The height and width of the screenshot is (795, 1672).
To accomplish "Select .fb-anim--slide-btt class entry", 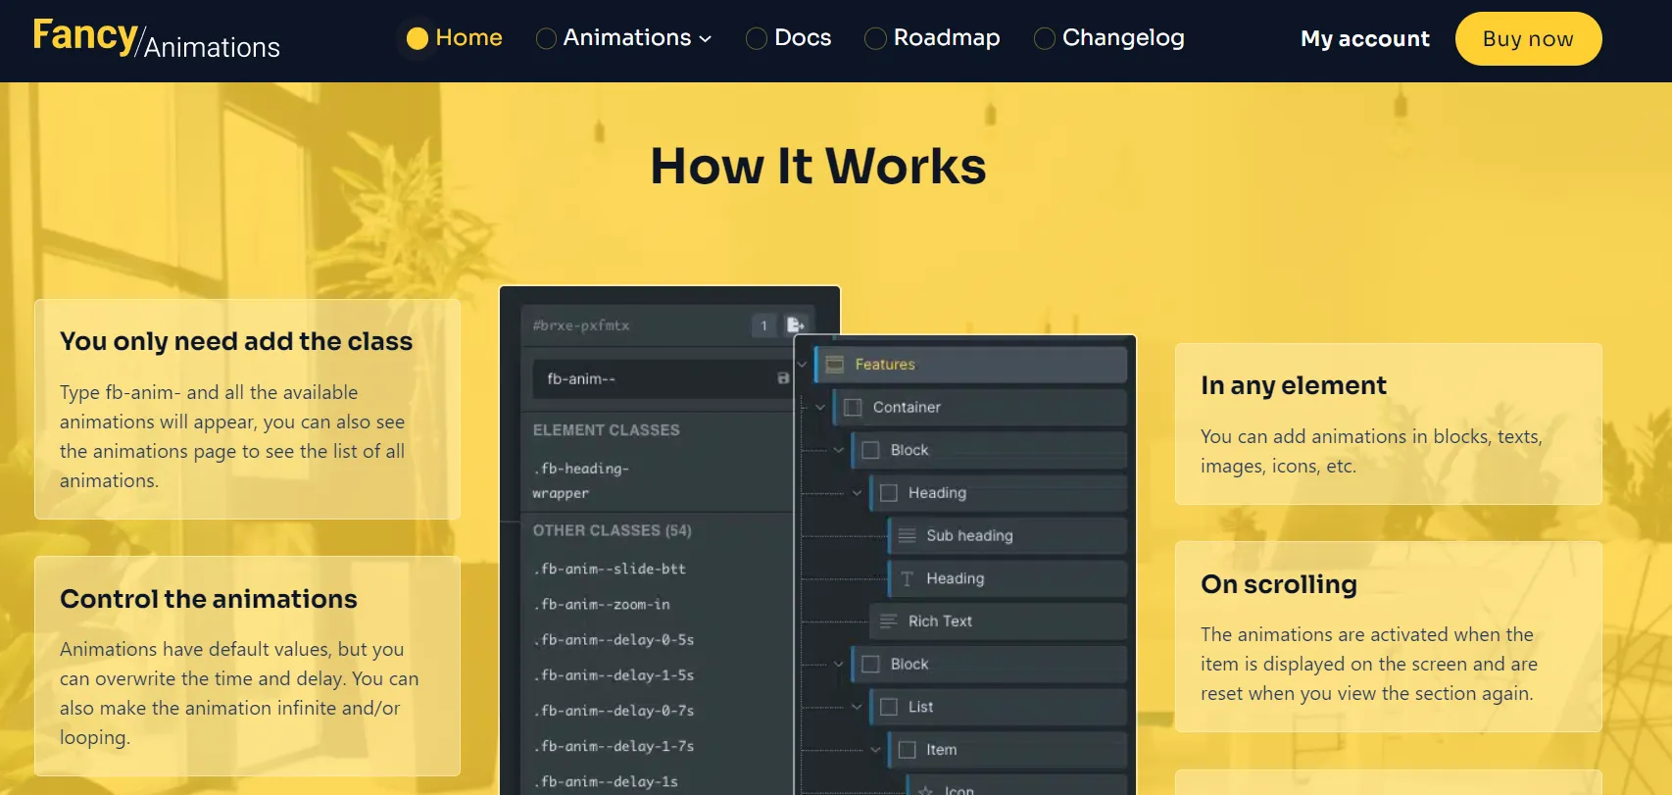I will [611, 570].
